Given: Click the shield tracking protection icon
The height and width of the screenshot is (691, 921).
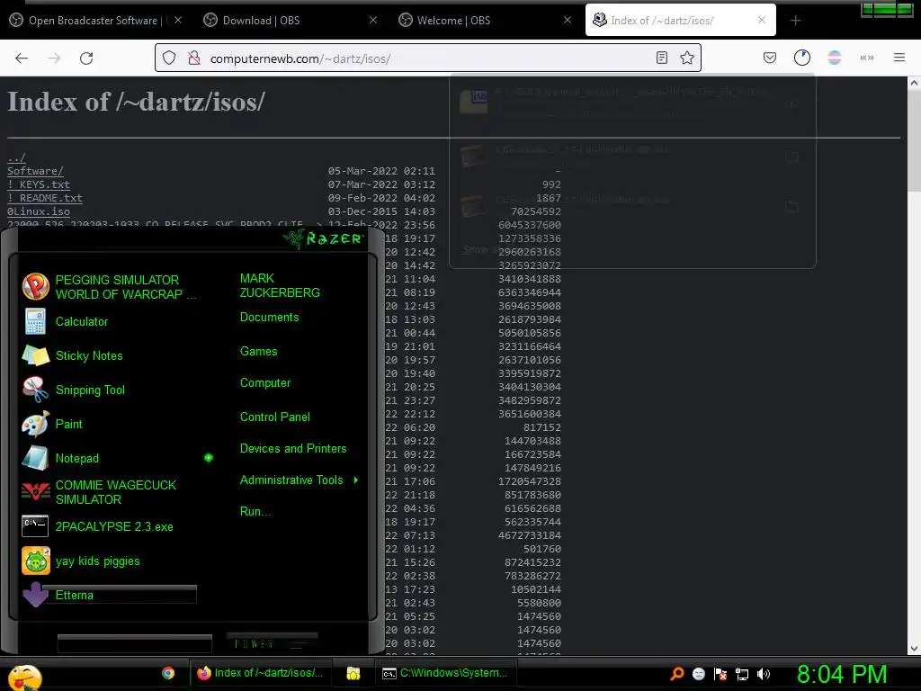Looking at the screenshot, I should [x=169, y=58].
